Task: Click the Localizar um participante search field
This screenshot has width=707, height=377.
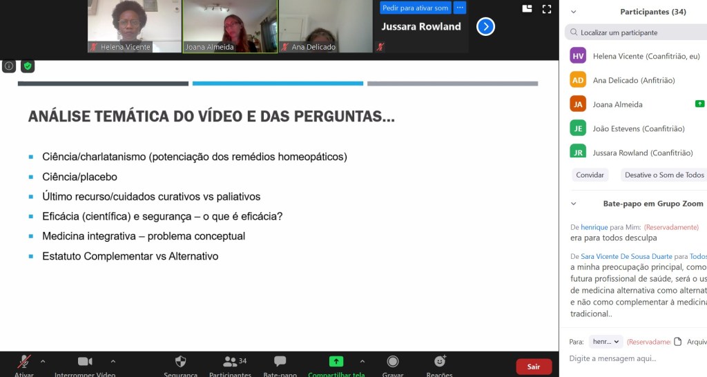Action: click(639, 32)
